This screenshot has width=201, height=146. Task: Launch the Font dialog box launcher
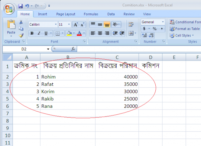tap(84, 41)
